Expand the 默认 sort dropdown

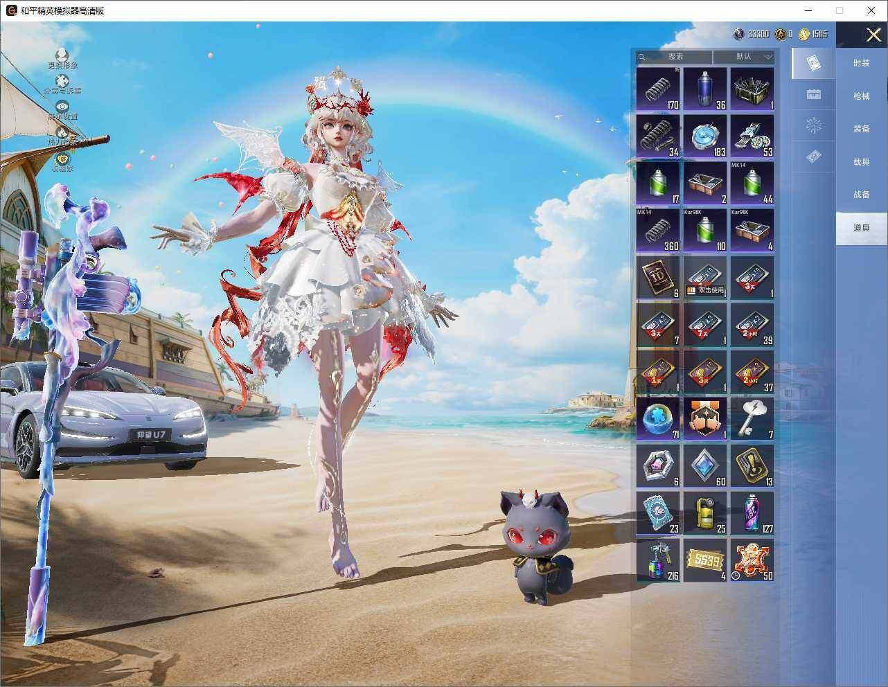744,57
